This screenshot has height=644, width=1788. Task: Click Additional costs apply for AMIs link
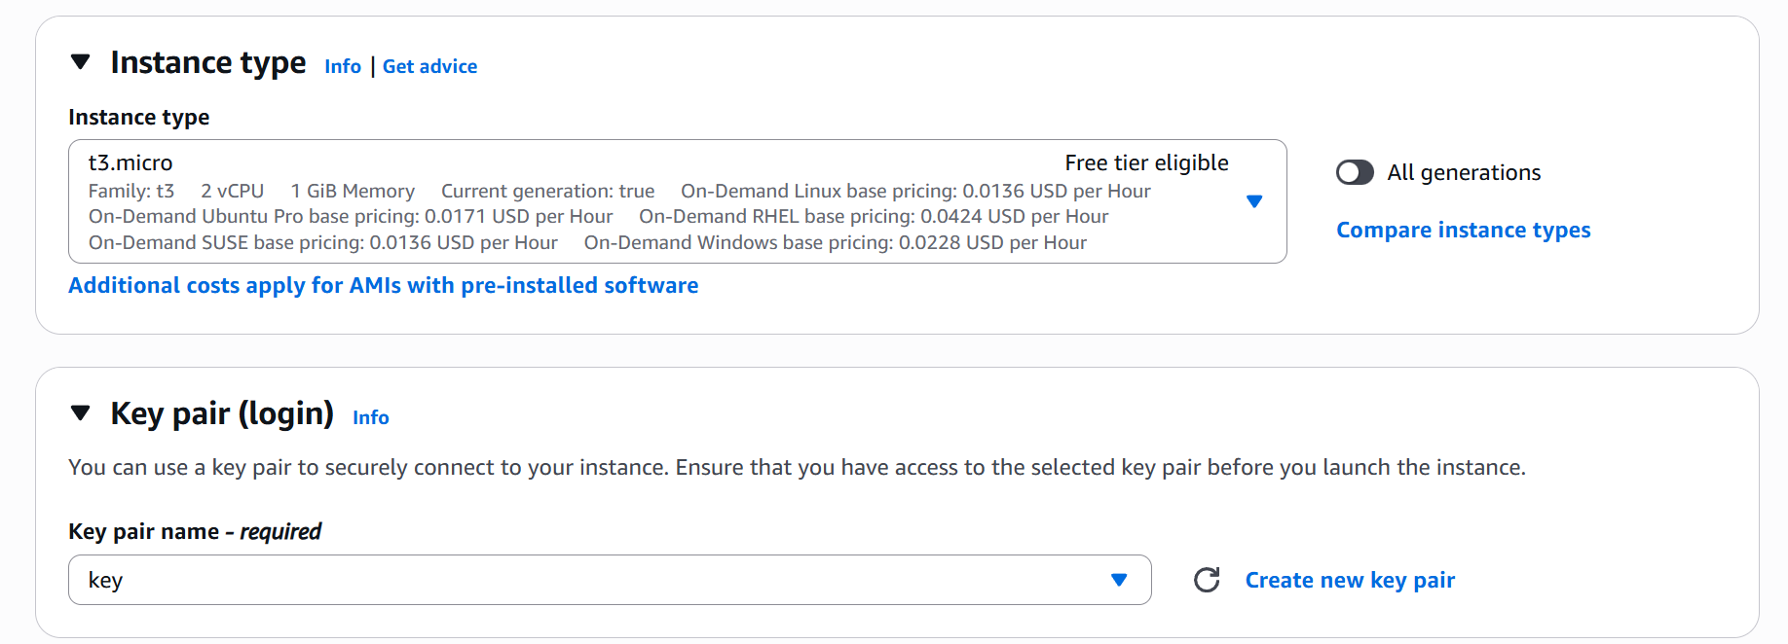[382, 285]
